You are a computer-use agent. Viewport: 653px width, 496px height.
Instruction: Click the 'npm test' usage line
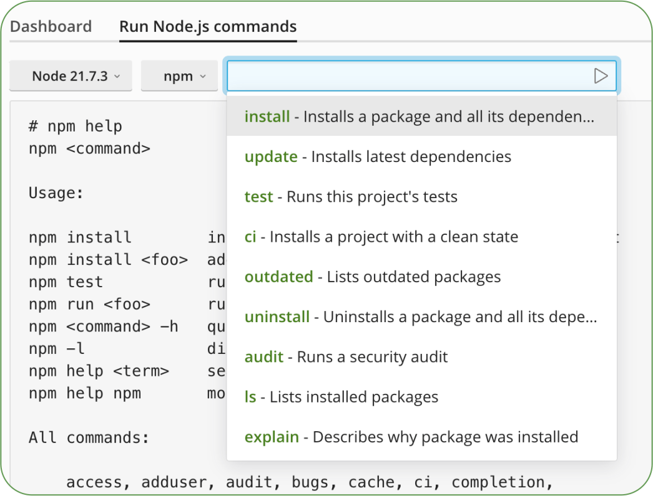(66, 282)
